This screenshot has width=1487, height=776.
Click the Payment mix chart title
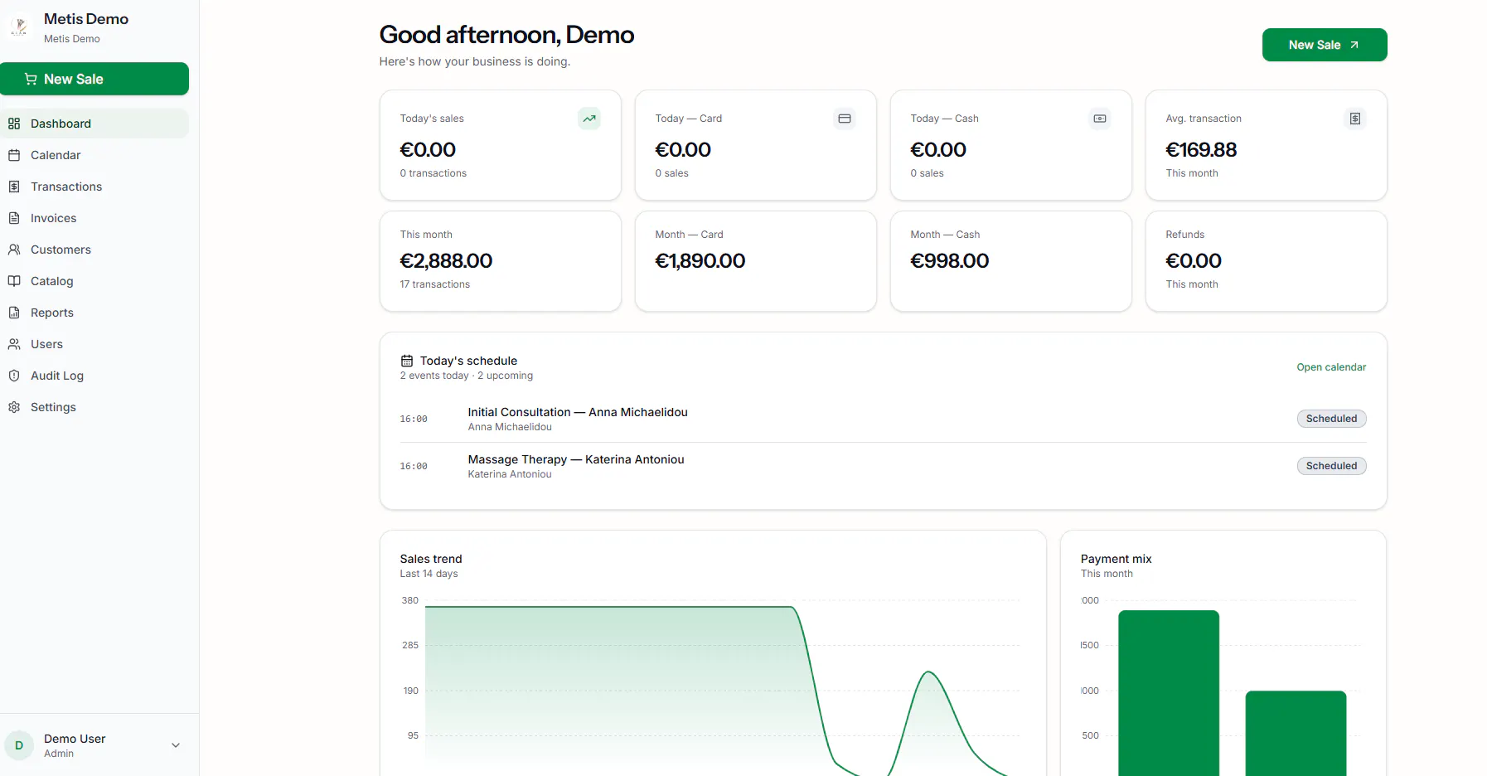click(1116, 559)
